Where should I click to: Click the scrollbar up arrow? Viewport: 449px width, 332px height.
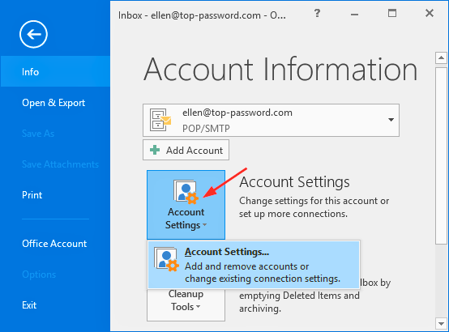click(x=441, y=58)
